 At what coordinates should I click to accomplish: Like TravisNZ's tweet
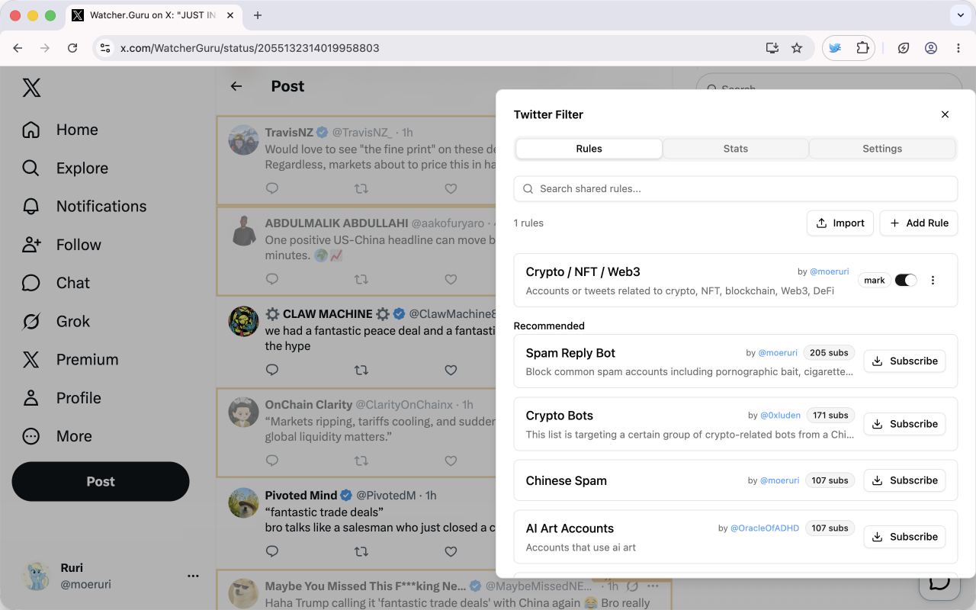(x=451, y=188)
